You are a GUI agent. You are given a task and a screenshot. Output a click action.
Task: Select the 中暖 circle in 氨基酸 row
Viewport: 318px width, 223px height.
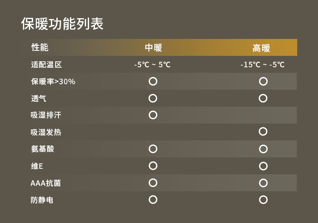pos(153,149)
